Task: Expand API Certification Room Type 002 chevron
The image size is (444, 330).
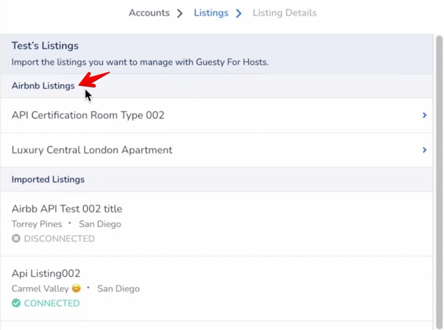Action: (x=424, y=115)
